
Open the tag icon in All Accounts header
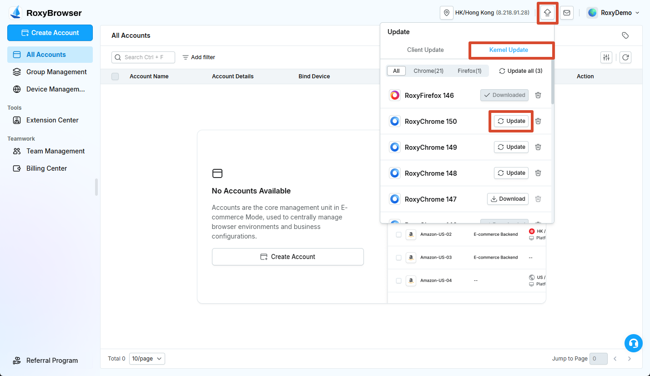click(x=625, y=36)
